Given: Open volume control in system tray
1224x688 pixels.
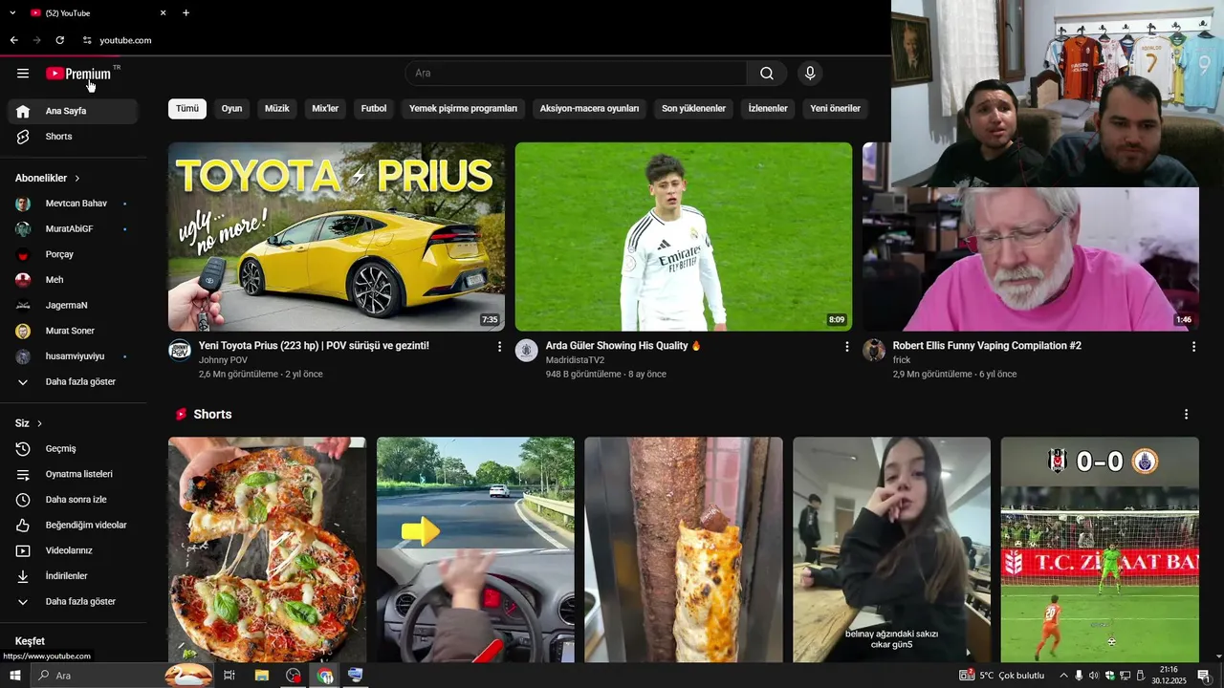Looking at the screenshot, I should [x=1094, y=676].
